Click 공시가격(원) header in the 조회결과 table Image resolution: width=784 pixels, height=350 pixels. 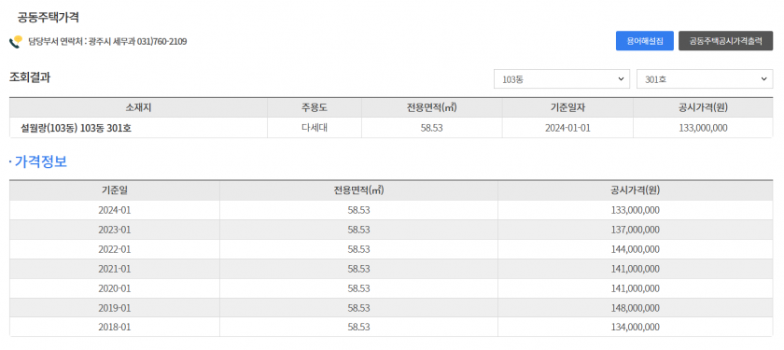(703, 107)
